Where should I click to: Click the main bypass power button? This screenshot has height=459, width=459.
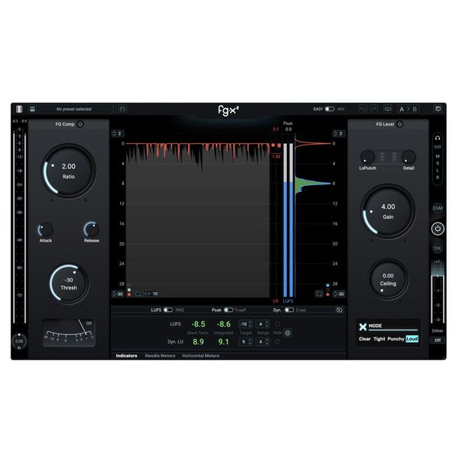pyautogui.click(x=438, y=229)
